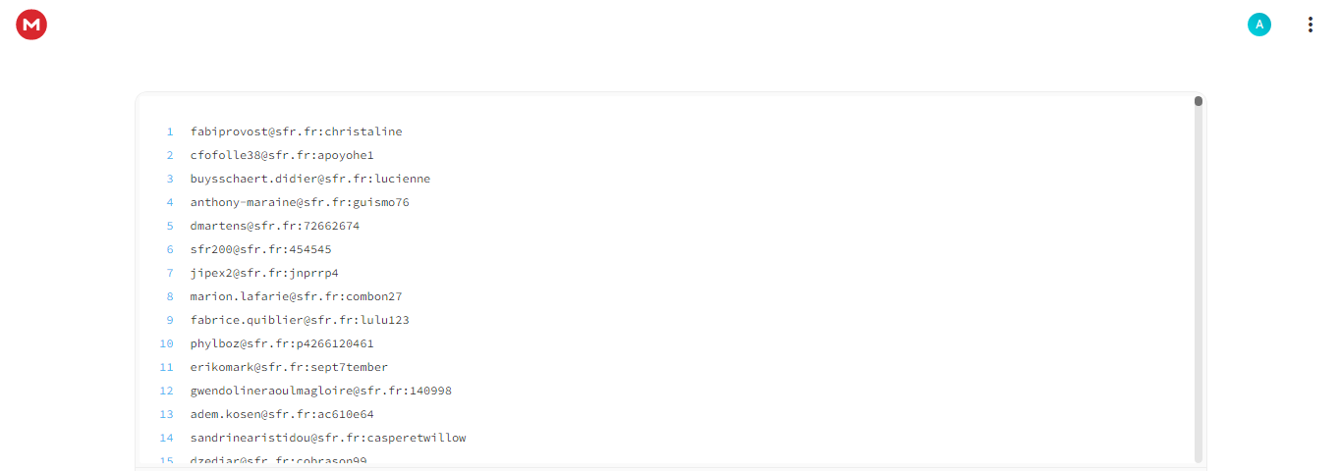The width and height of the screenshot is (1340, 471).
Task: Click line number 11 in the gutter
Action: click(x=166, y=367)
